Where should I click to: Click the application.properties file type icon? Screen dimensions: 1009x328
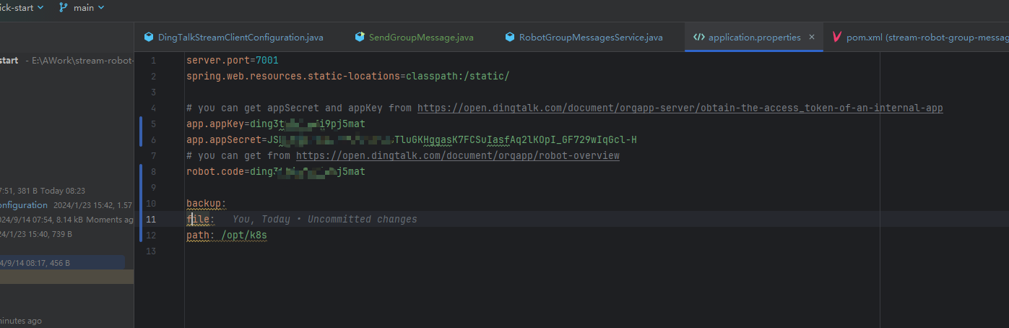pyautogui.click(x=698, y=37)
